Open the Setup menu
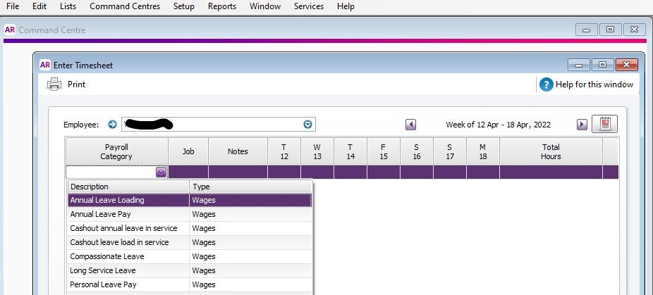Screen dimensions: 653x295 (184, 6)
